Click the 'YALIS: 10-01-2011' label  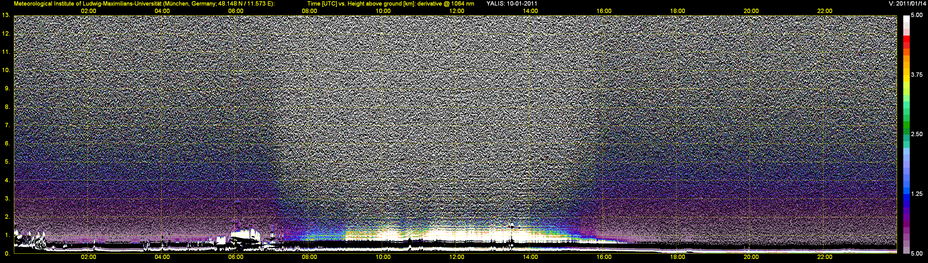click(x=512, y=4)
